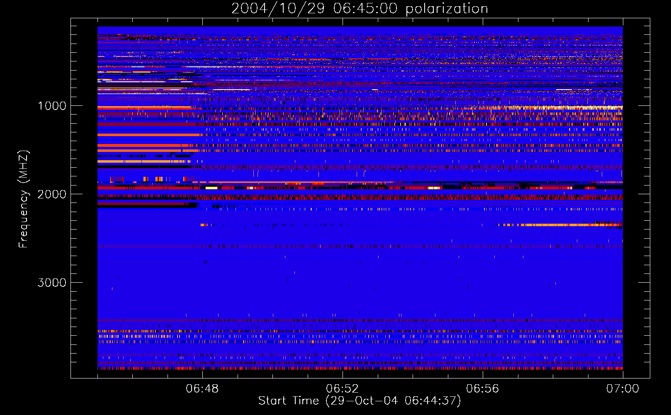Click the 06:52 time tick label
Screen dimensions: 671x415
point(342,389)
